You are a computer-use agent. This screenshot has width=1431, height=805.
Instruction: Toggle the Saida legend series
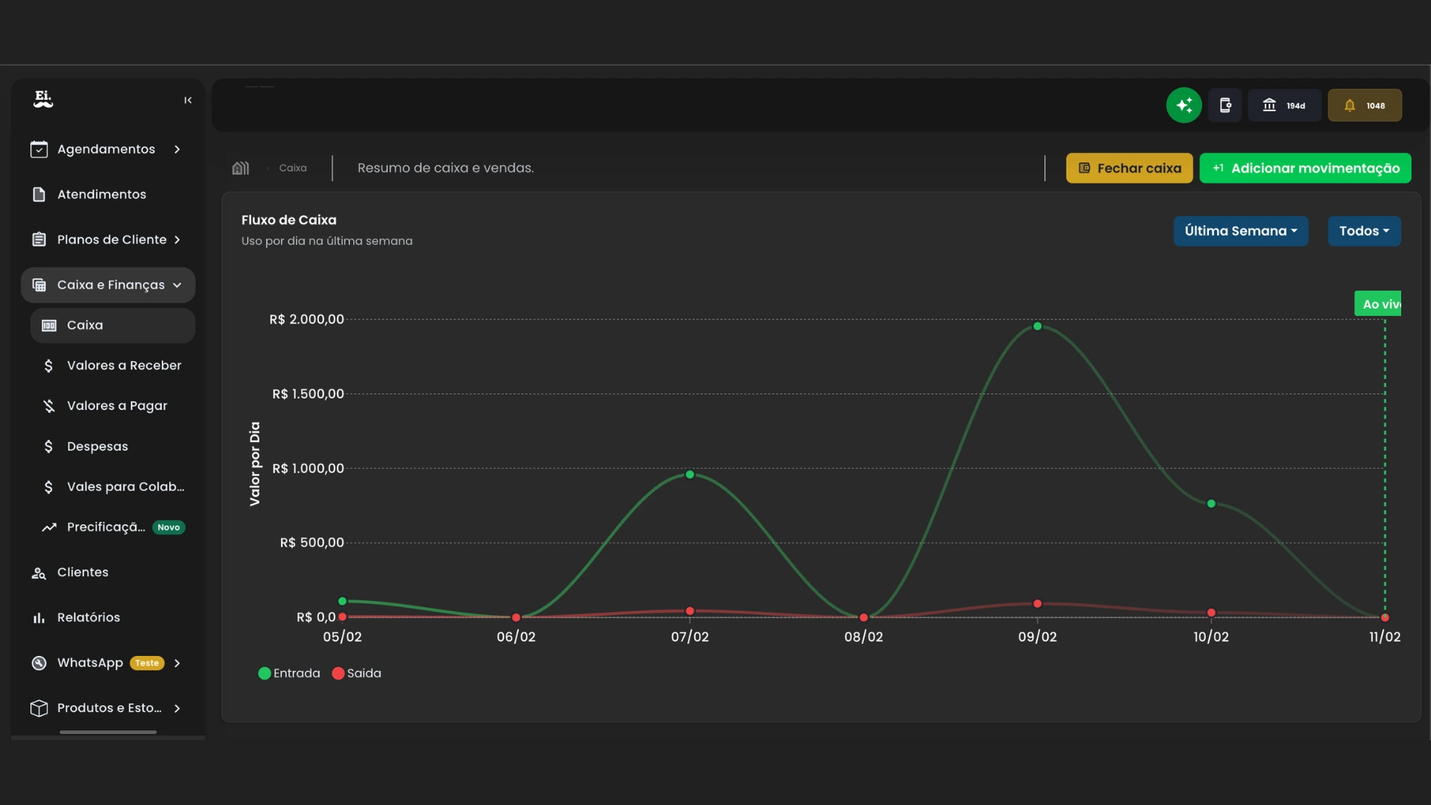[356, 673]
